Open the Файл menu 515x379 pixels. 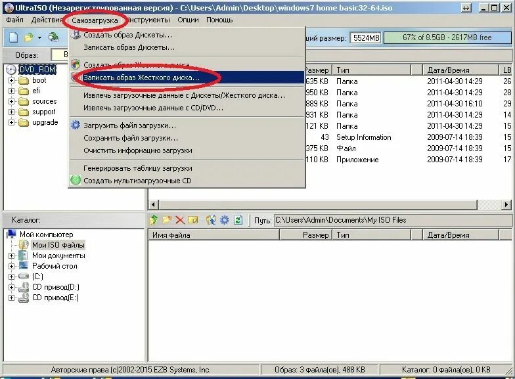pos(14,20)
